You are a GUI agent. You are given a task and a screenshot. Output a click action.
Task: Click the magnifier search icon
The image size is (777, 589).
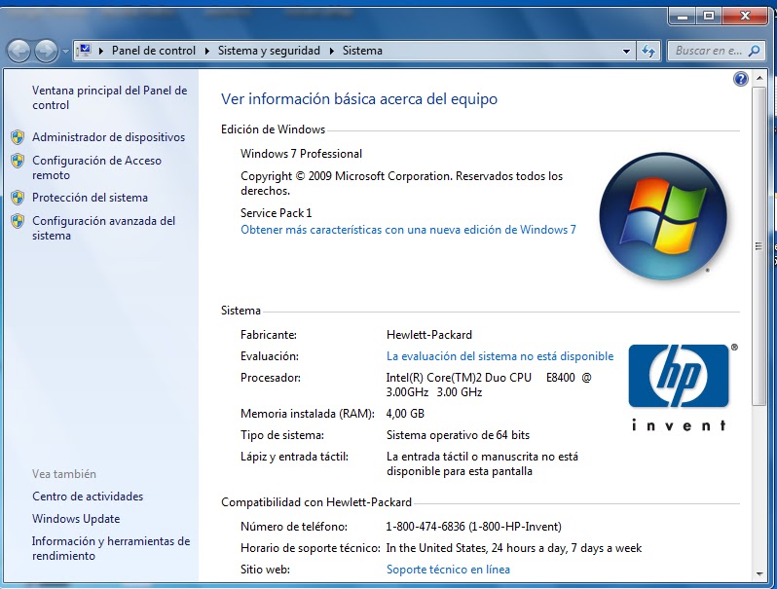point(755,51)
